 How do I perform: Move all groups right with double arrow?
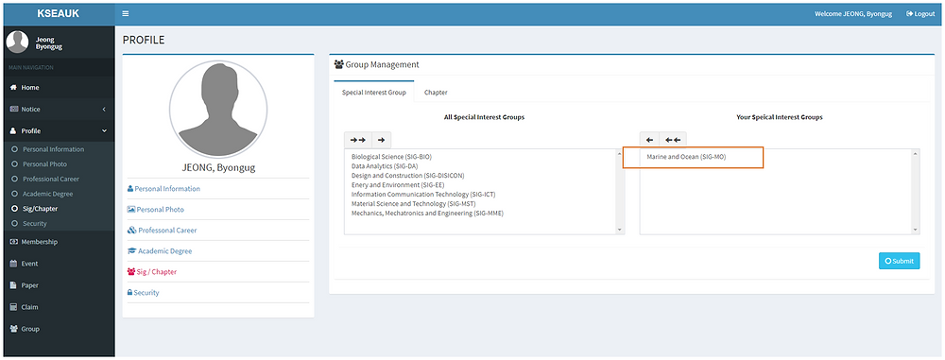358,140
